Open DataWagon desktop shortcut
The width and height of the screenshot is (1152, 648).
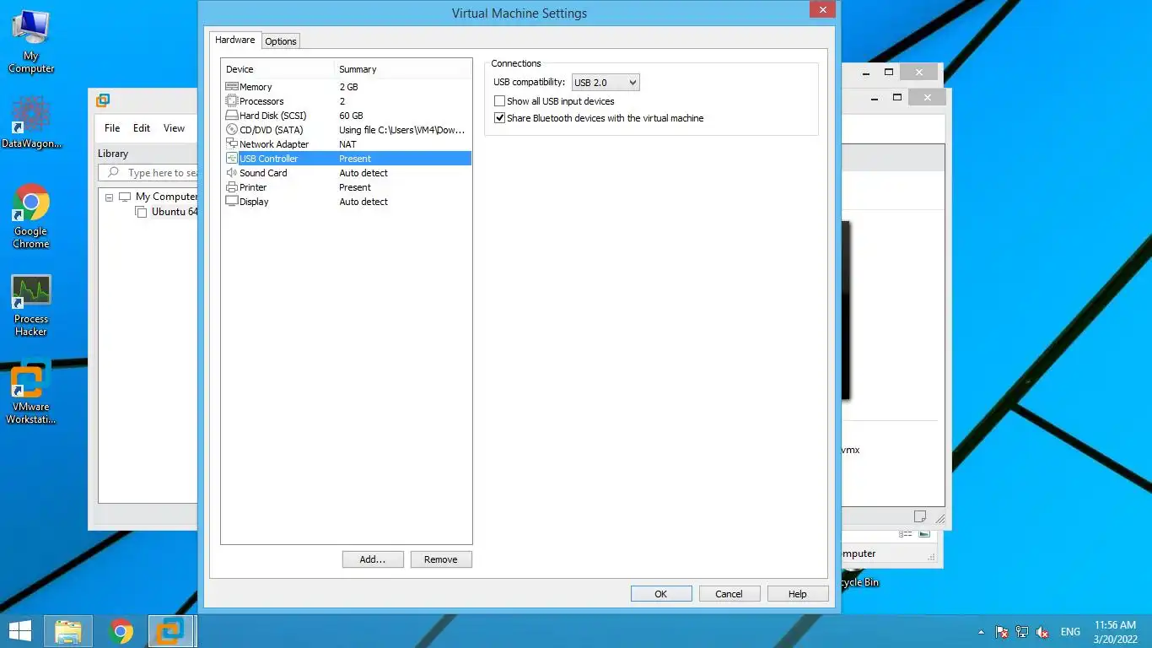(x=31, y=122)
